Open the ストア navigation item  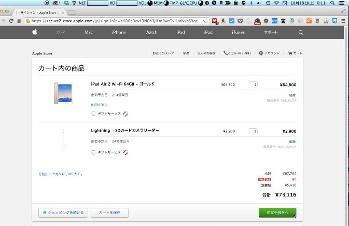[61, 33]
